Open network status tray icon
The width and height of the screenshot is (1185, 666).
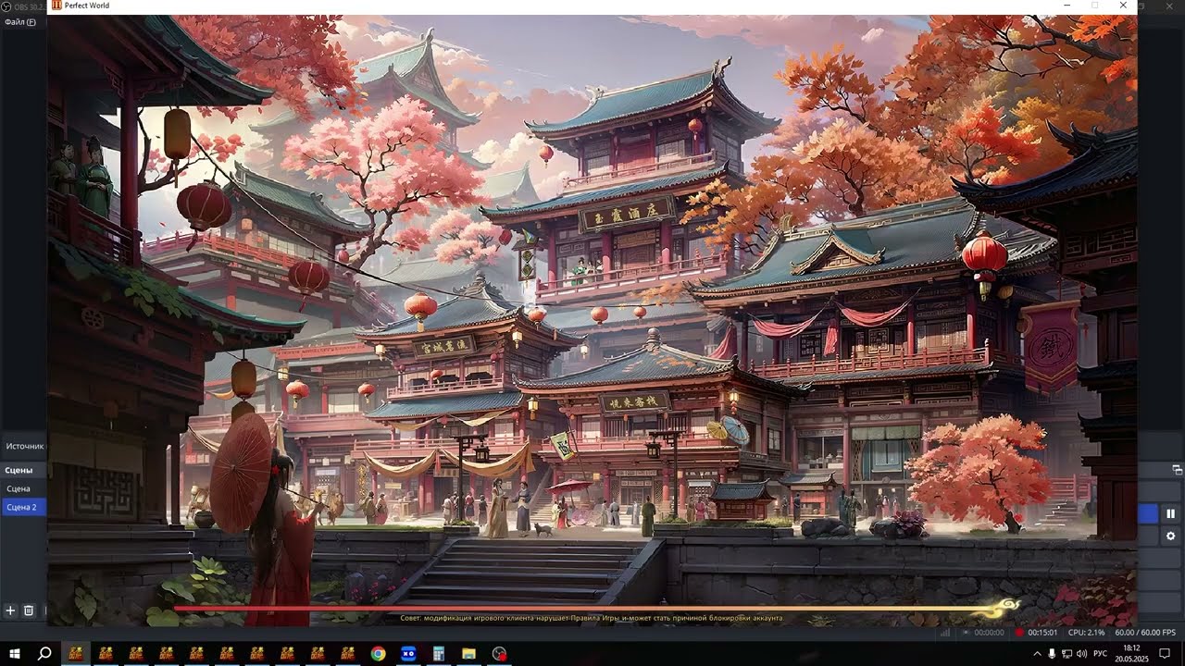click(1066, 654)
